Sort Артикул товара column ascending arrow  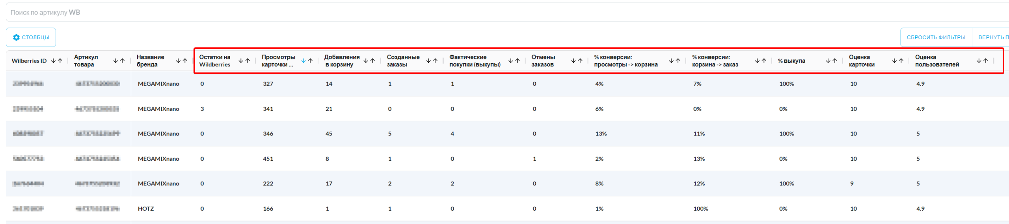pos(122,61)
